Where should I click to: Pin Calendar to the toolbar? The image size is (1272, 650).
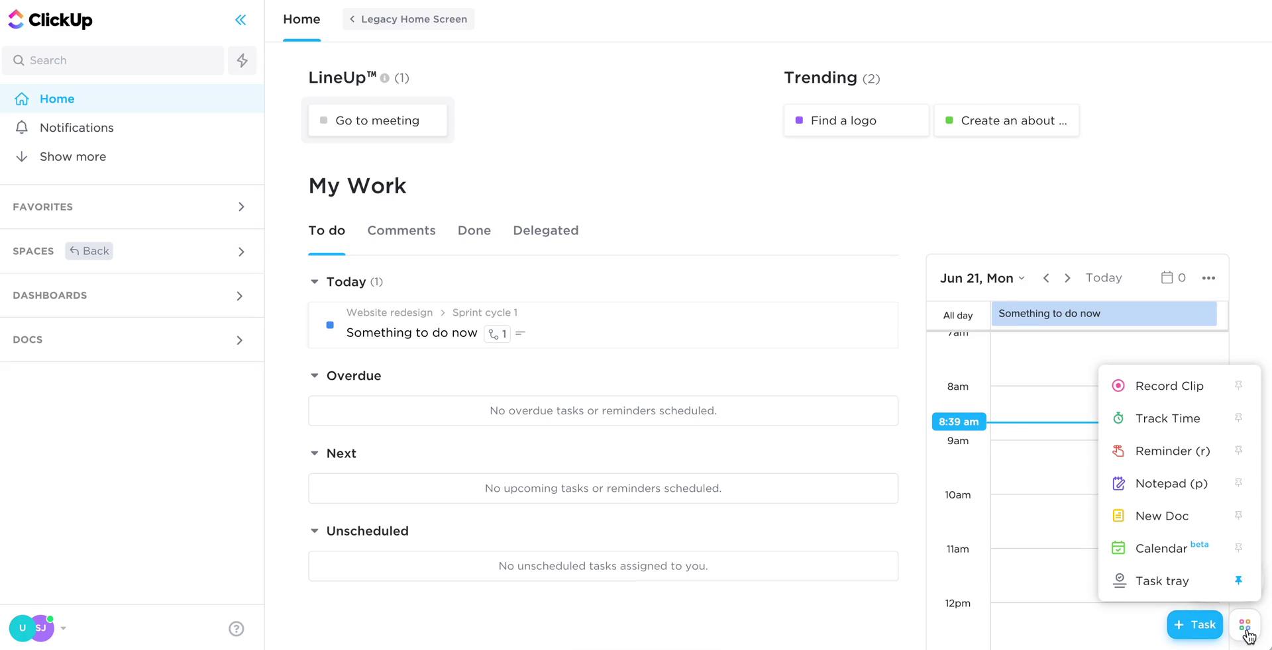pos(1238,547)
